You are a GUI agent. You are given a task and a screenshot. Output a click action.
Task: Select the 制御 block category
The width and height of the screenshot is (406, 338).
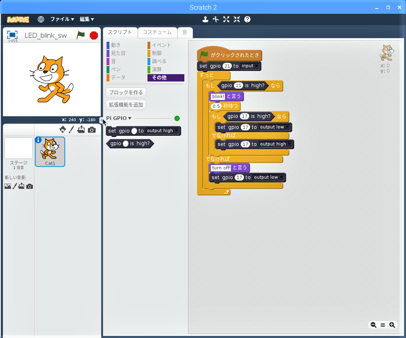[x=155, y=53]
